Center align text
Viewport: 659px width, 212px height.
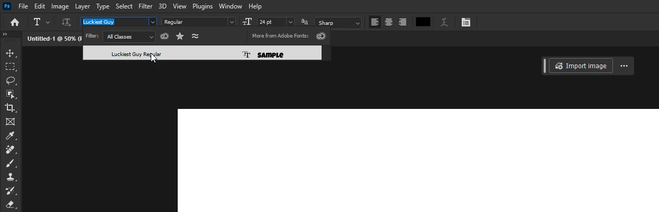click(389, 22)
